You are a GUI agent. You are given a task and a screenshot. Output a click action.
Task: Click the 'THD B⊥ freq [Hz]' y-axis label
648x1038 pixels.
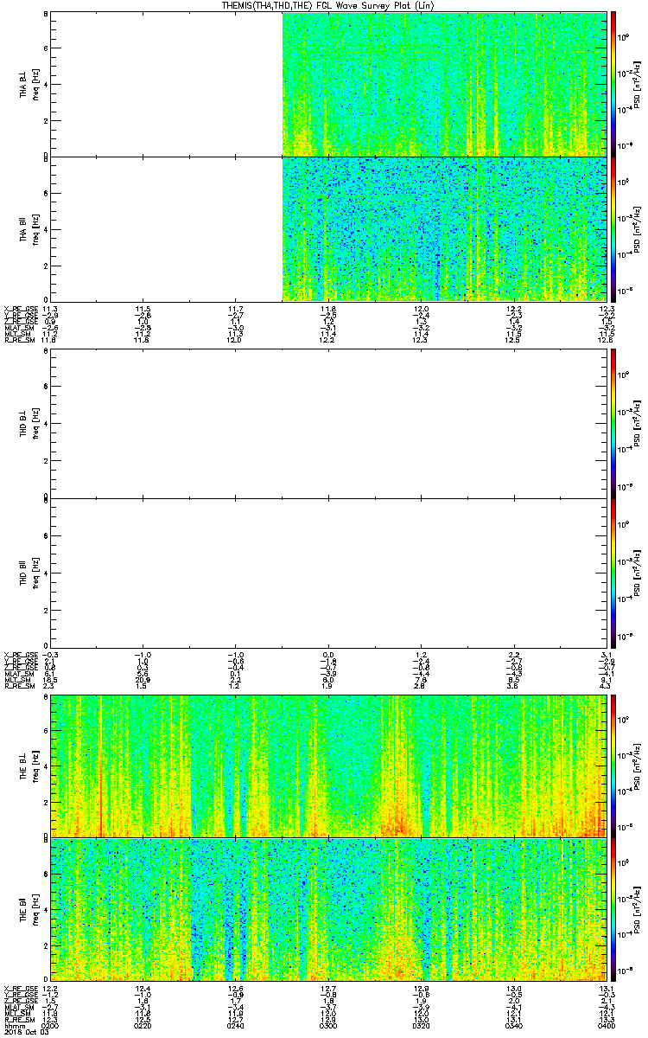[x=29, y=425]
